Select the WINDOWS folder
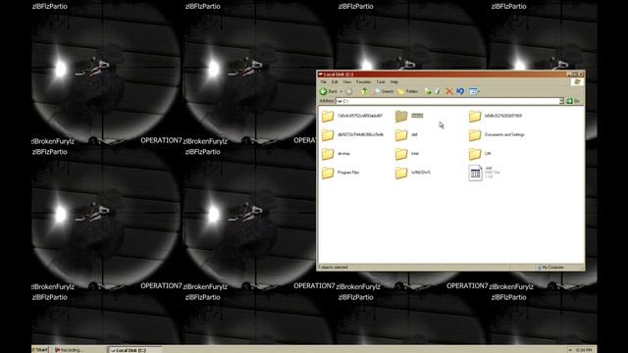This screenshot has width=628, height=353. click(412, 173)
